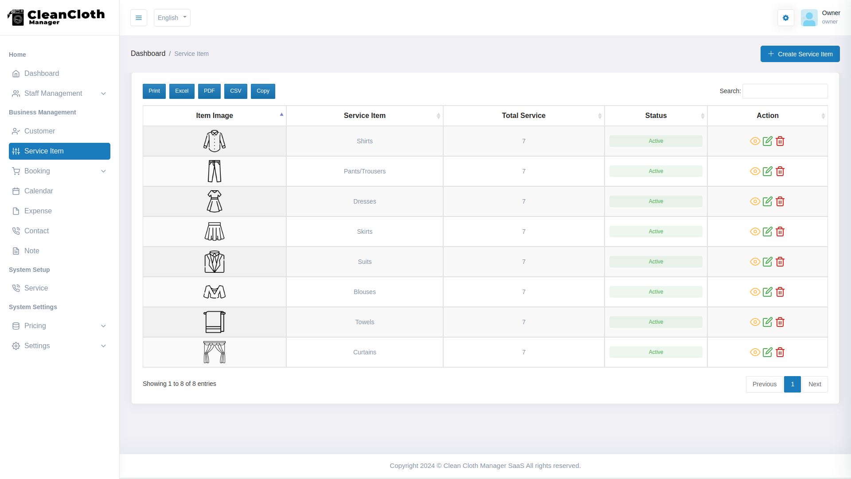Click the eye icon for the Suits item
Image resolution: width=851 pixels, height=479 pixels.
pyautogui.click(x=755, y=262)
